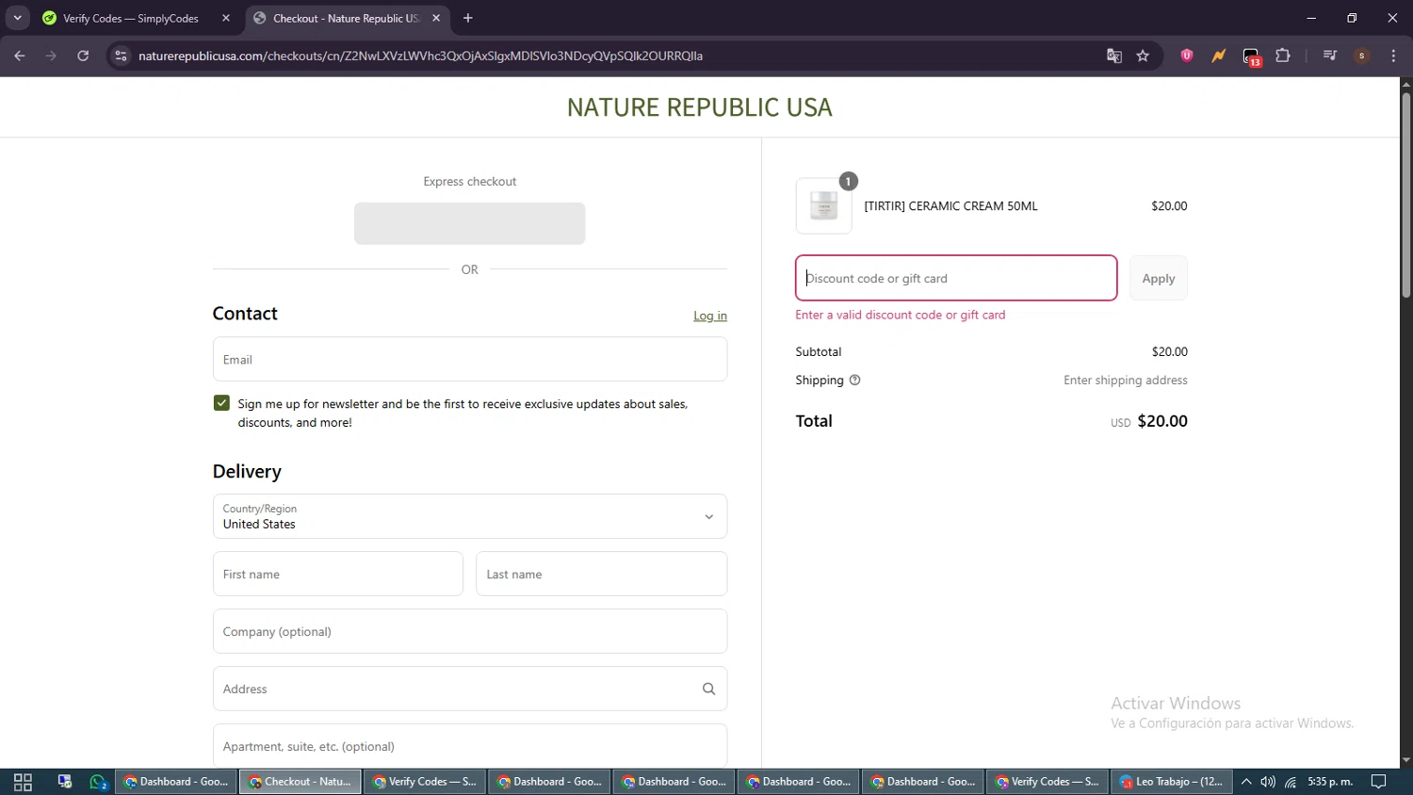Screen dimensions: 1413x795
Task: Click the Ceramic Cream product thumbnail
Action: click(824, 205)
